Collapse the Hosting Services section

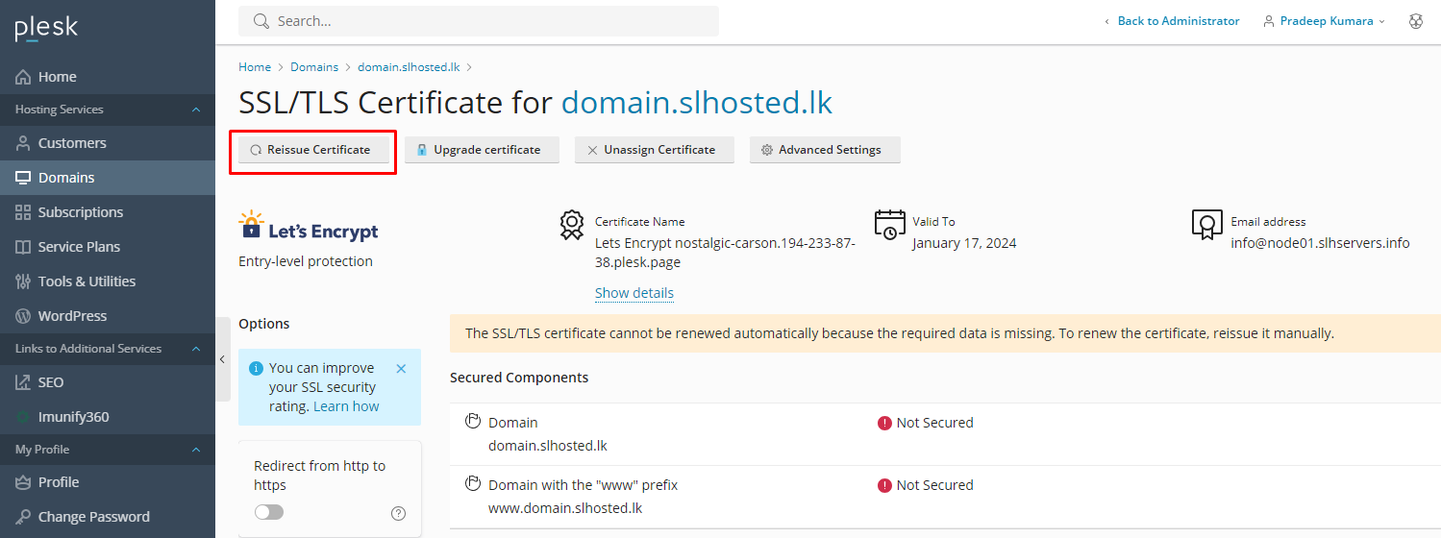click(x=196, y=110)
